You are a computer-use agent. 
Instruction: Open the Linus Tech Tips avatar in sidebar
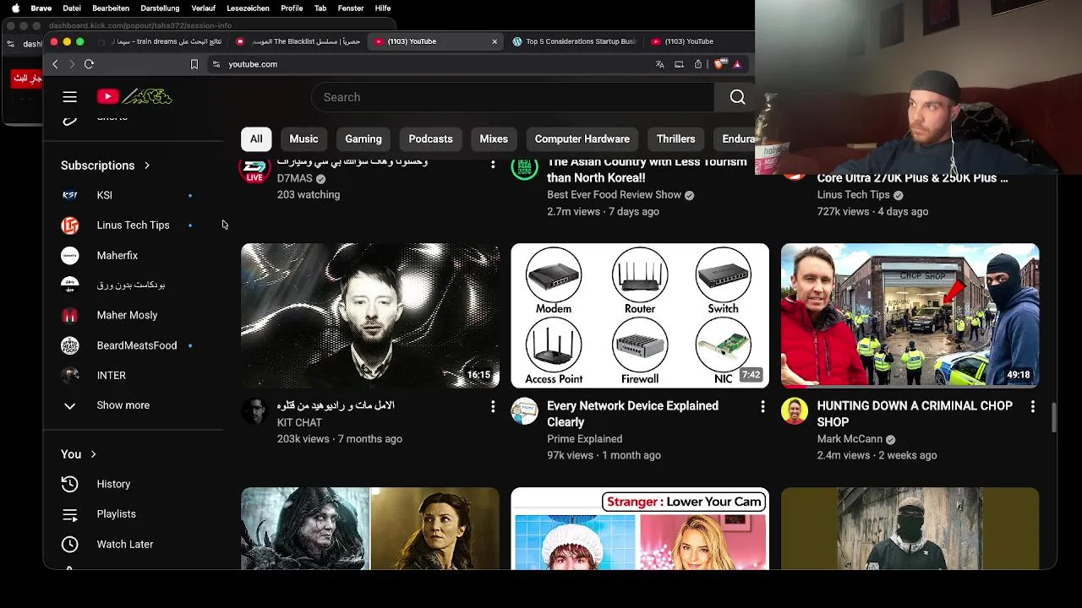[70, 225]
